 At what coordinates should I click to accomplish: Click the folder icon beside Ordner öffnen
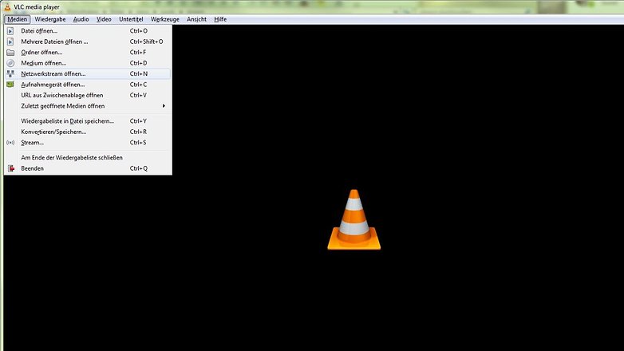10,53
